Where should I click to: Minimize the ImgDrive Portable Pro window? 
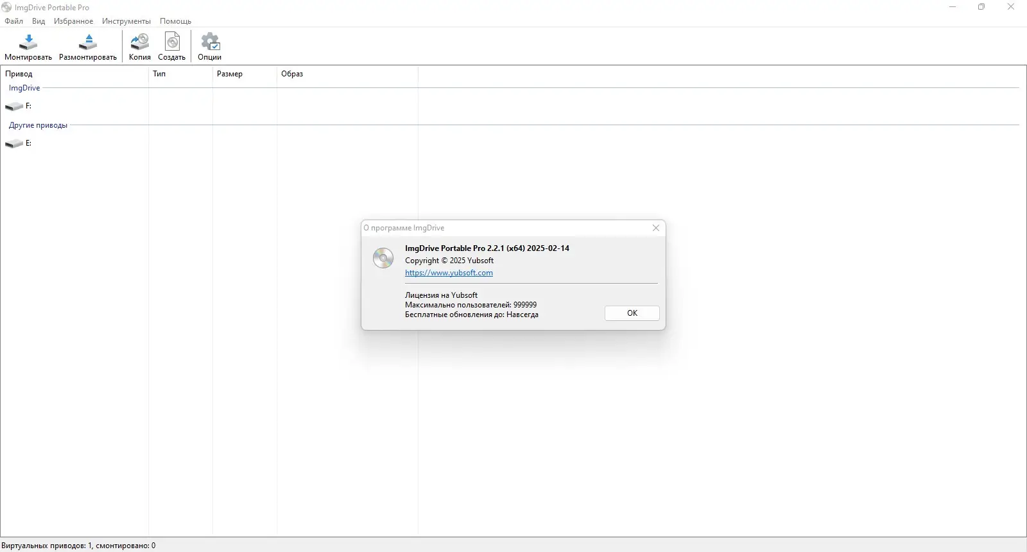pyautogui.click(x=953, y=7)
